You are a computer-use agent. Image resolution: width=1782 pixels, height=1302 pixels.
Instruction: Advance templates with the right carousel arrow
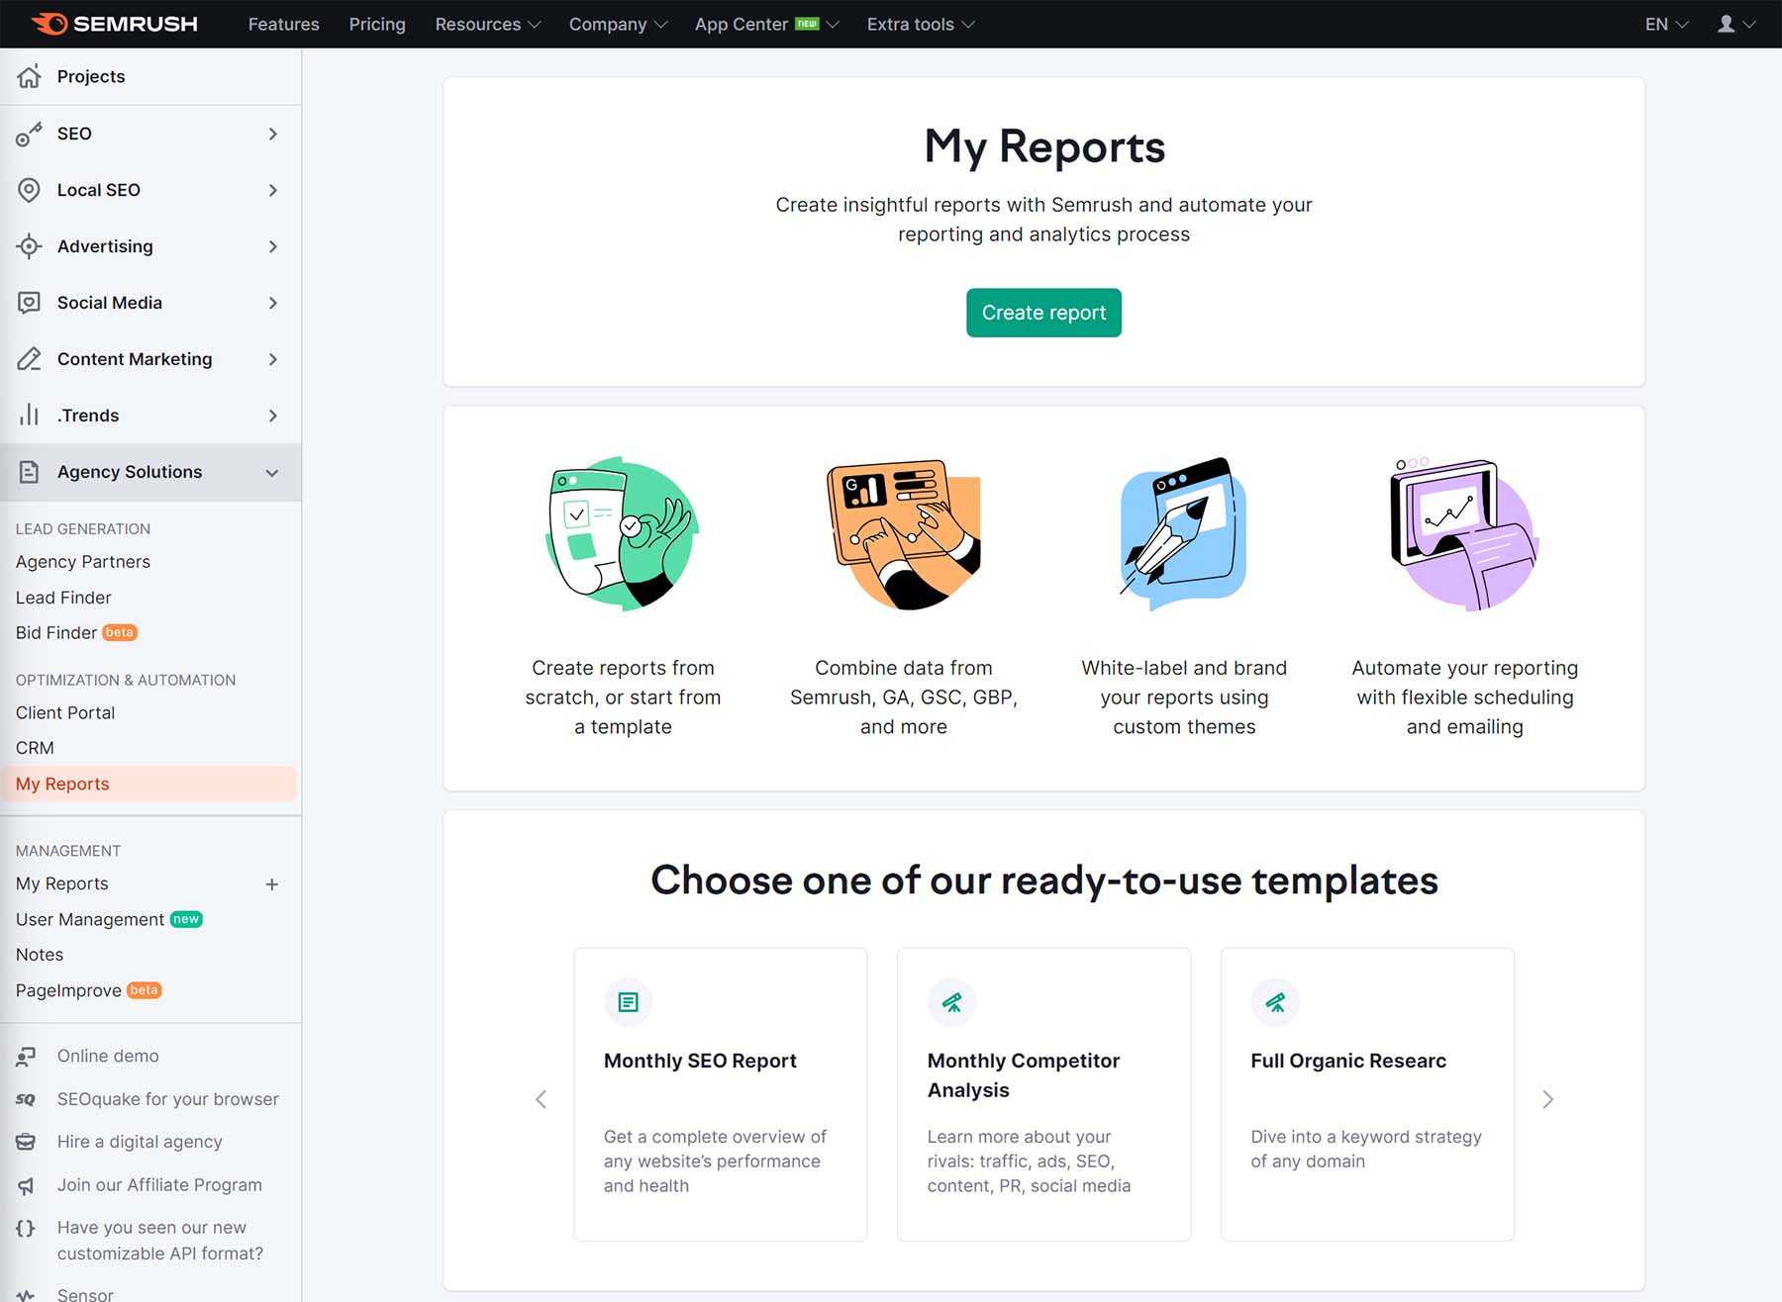pos(1547,1099)
